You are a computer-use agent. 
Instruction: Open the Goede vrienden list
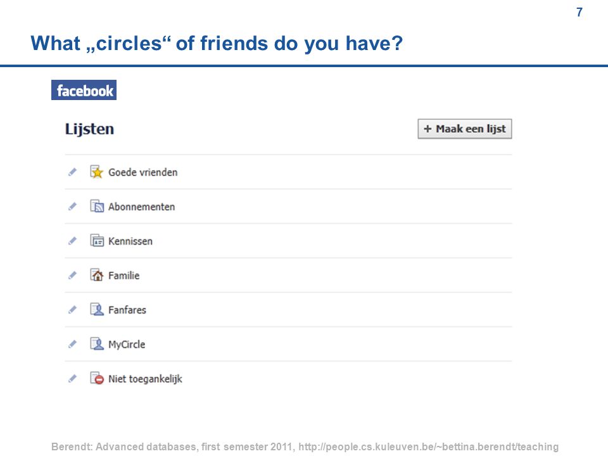coord(142,172)
